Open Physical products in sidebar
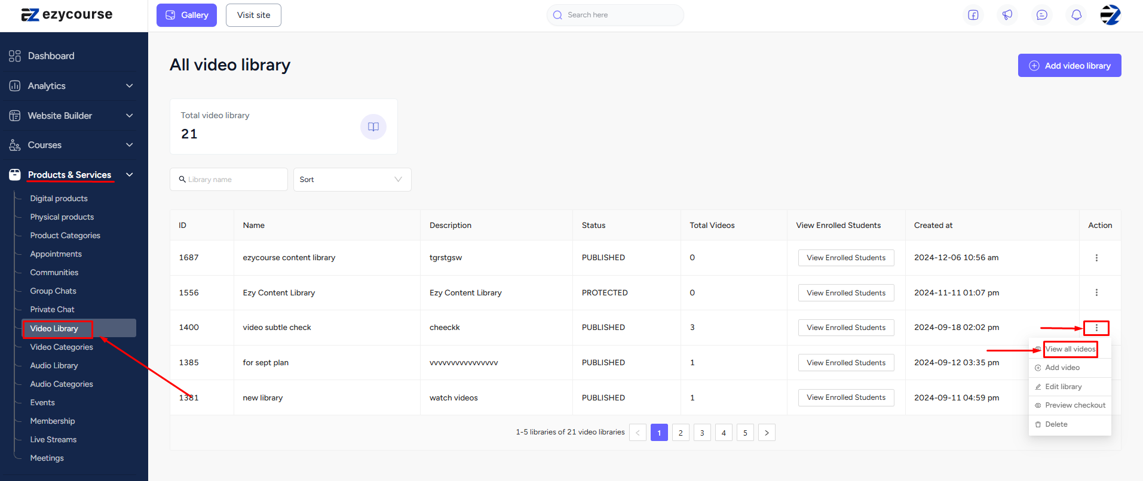 (62, 217)
